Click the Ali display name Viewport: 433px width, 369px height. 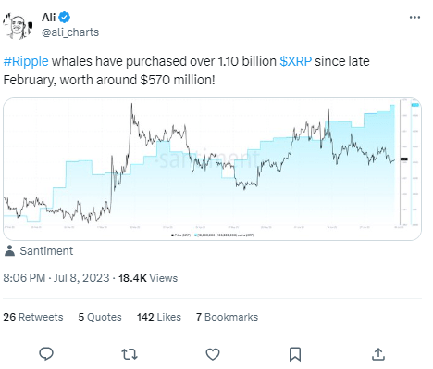click(x=49, y=18)
